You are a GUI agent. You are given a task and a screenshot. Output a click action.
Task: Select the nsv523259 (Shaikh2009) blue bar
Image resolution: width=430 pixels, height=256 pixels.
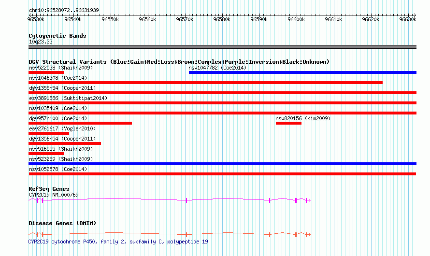tap(222, 164)
